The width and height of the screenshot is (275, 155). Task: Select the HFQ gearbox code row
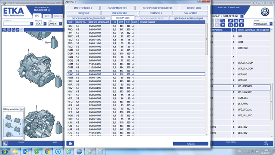click(136, 102)
